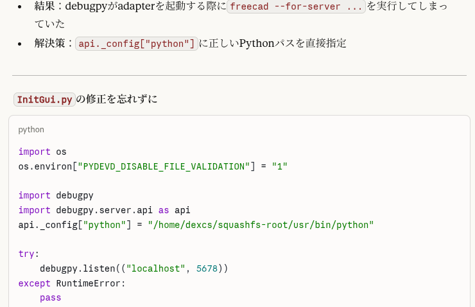
Task: Click the inline code 'freecad --for-server ...'
Action: (296, 7)
